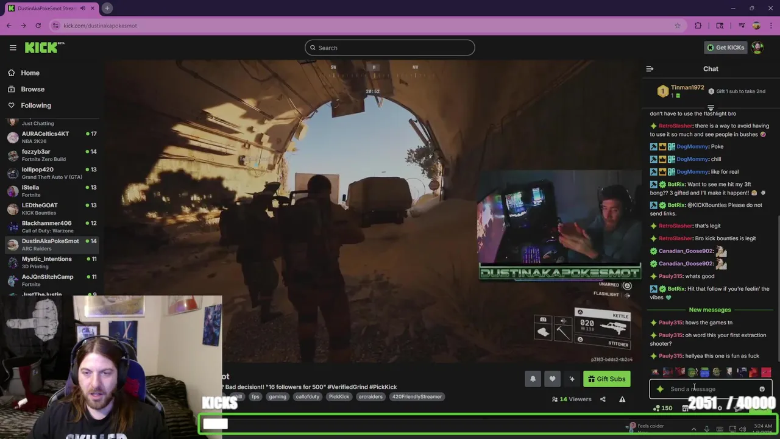Screen dimensions: 780x439
Task: Collapse the chat panel with arrow icon
Action: point(650,69)
